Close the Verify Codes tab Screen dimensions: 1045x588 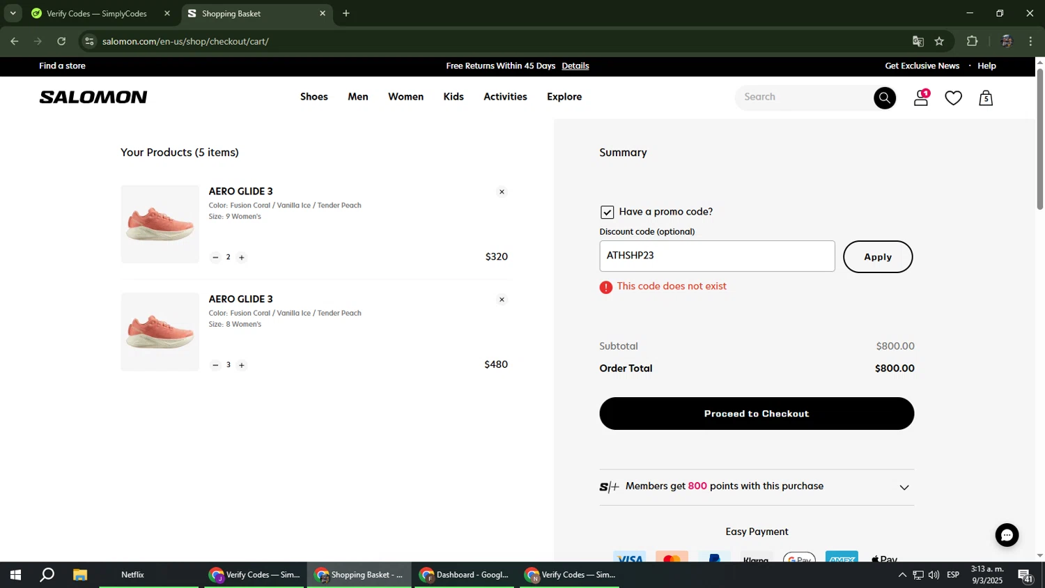(167, 13)
